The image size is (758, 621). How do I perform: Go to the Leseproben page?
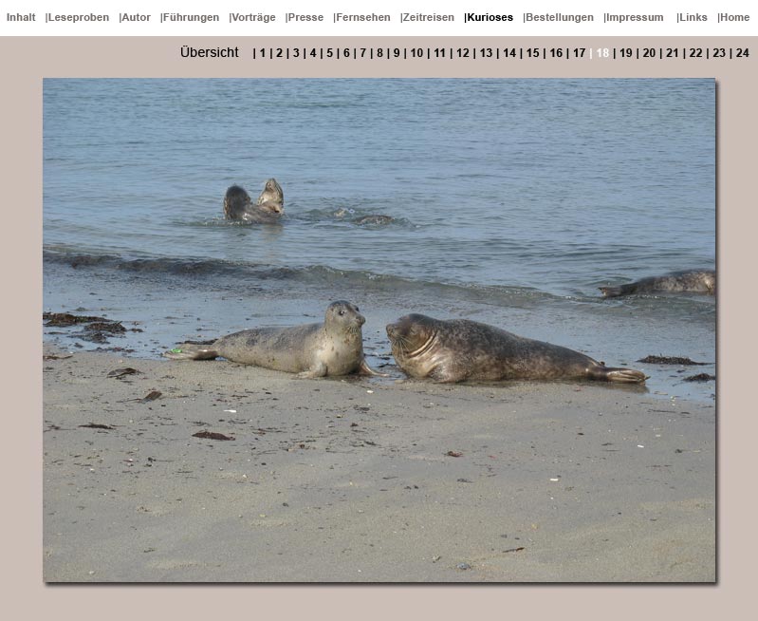tap(79, 17)
